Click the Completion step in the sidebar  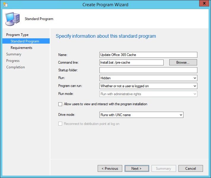[x=16, y=67]
